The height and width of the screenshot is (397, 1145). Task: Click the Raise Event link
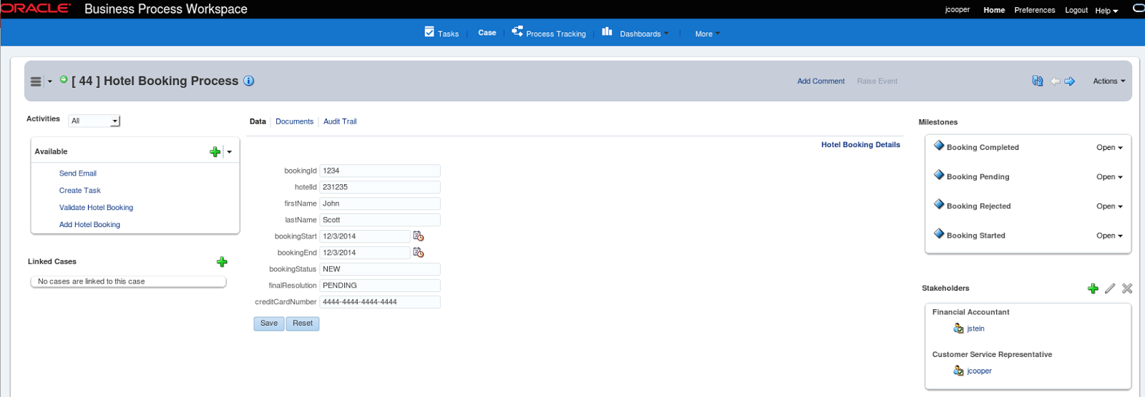[x=877, y=81]
